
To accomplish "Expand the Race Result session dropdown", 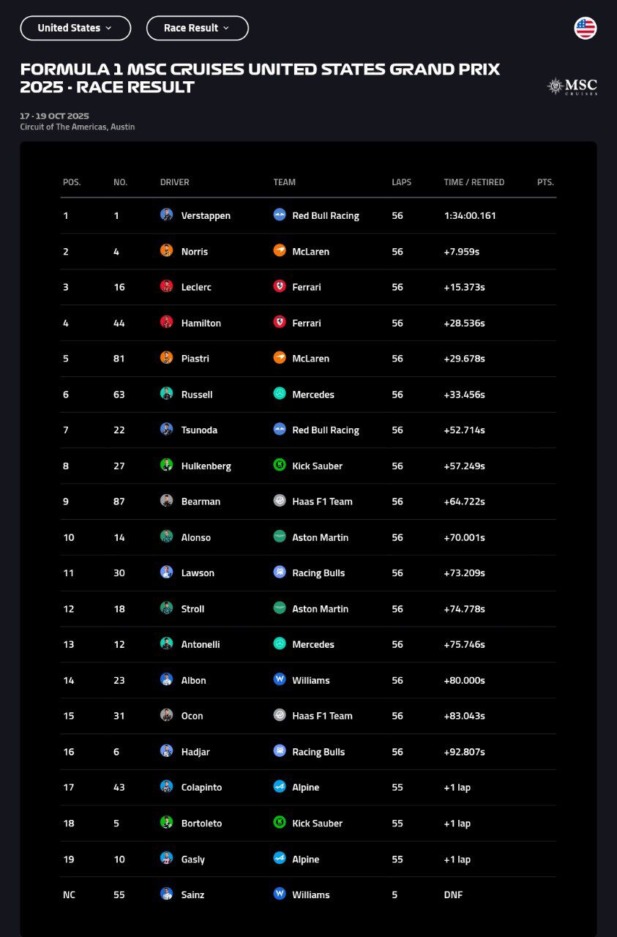I will 197,28.
